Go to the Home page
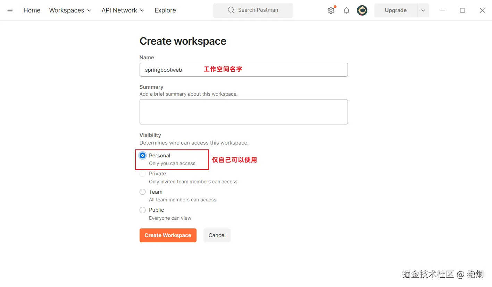Image resolution: width=492 pixels, height=287 pixels. [32, 10]
